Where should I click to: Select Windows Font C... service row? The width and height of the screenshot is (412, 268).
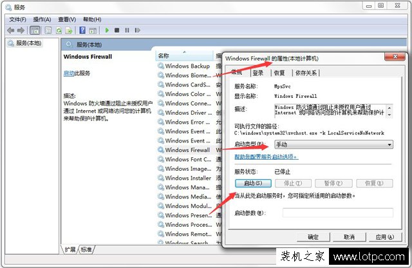pyautogui.click(x=187, y=159)
